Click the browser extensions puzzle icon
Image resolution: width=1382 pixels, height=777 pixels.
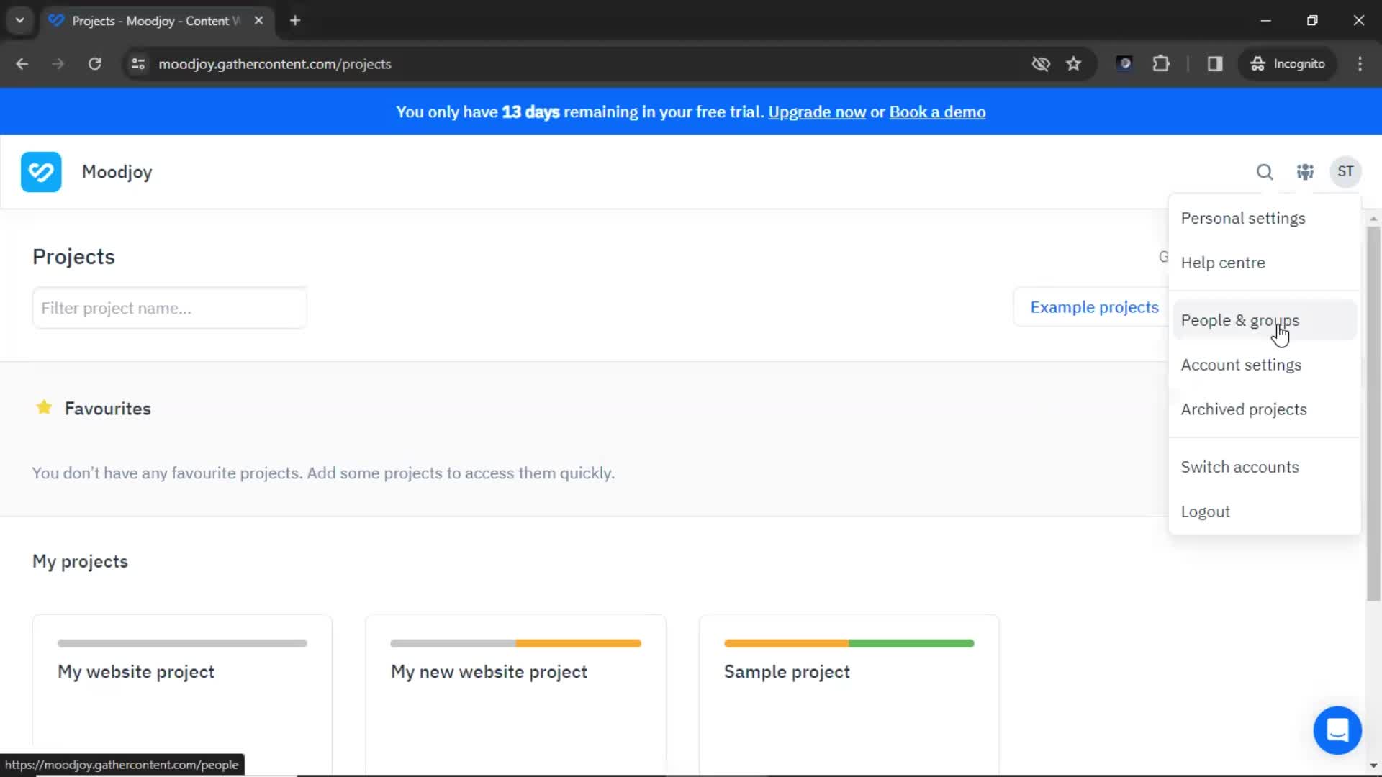(1161, 64)
